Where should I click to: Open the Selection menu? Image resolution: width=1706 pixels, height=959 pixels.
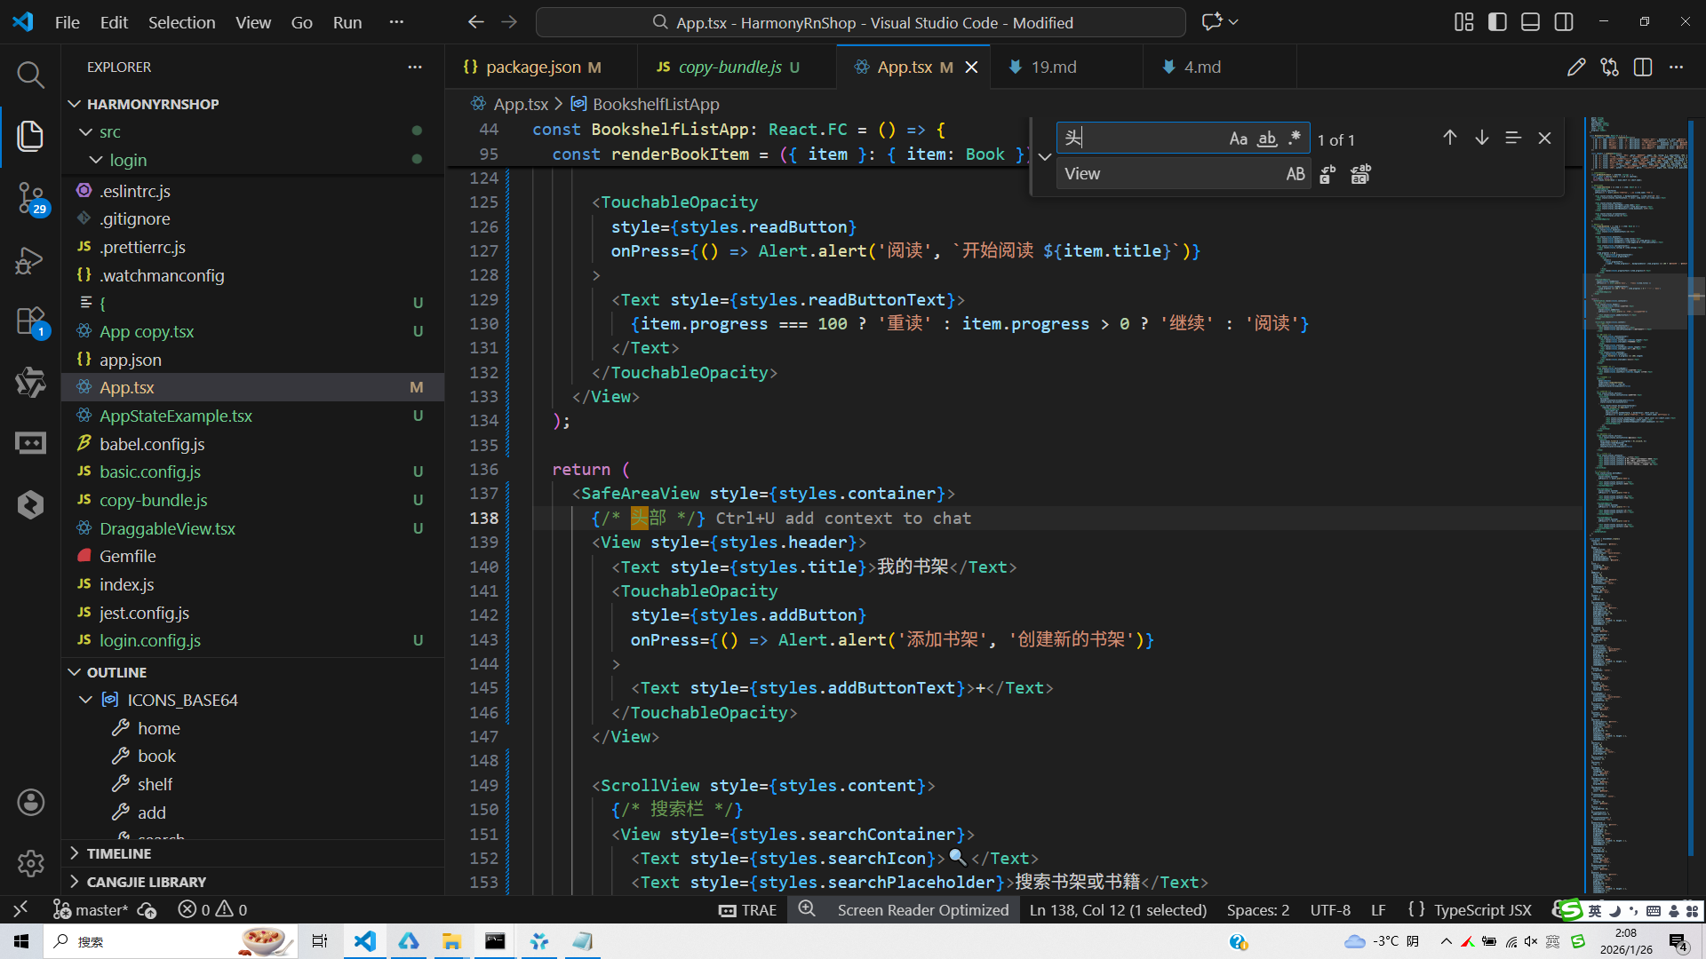[181, 22]
